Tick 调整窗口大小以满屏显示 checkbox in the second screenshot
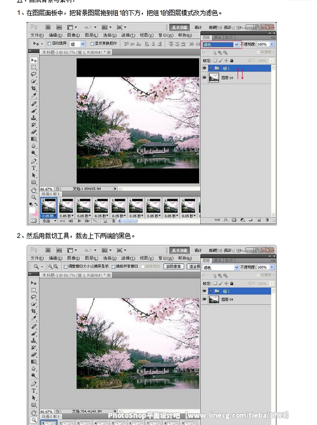Image resolution: width=317 pixels, height=425 pixels. (x=66, y=267)
